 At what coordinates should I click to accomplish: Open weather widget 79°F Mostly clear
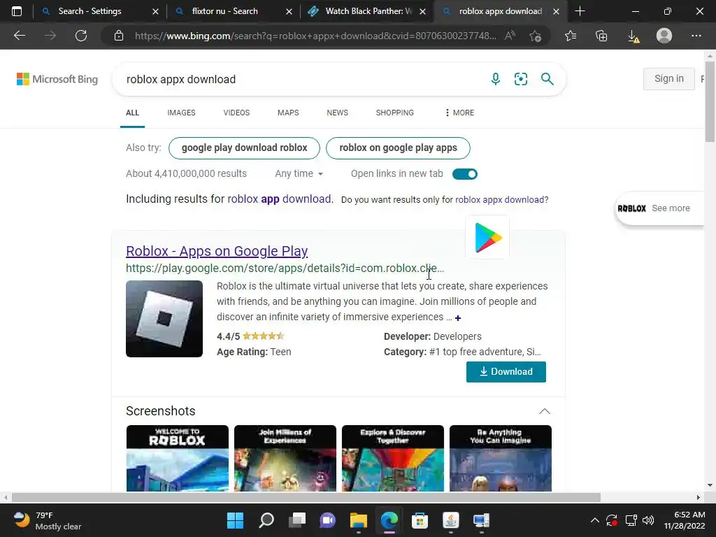point(47,520)
